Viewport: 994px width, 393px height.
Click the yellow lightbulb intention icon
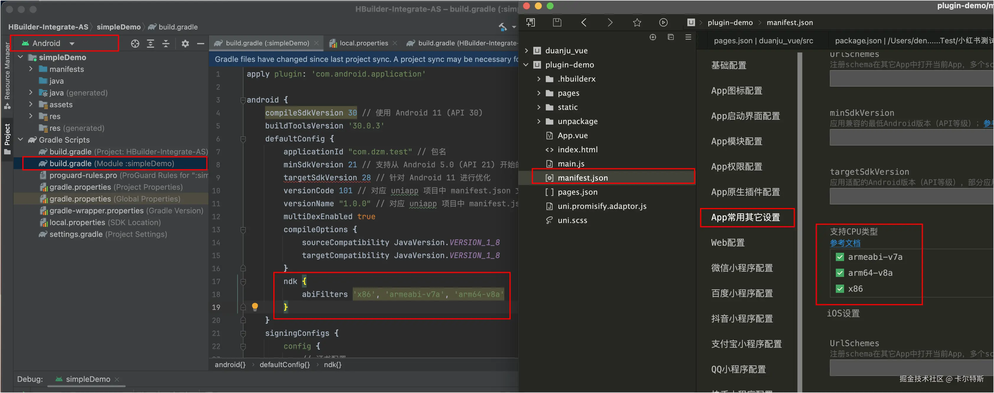[x=255, y=307]
